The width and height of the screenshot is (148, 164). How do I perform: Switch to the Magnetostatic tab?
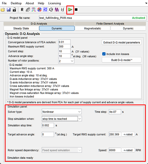[x=93, y=28]
